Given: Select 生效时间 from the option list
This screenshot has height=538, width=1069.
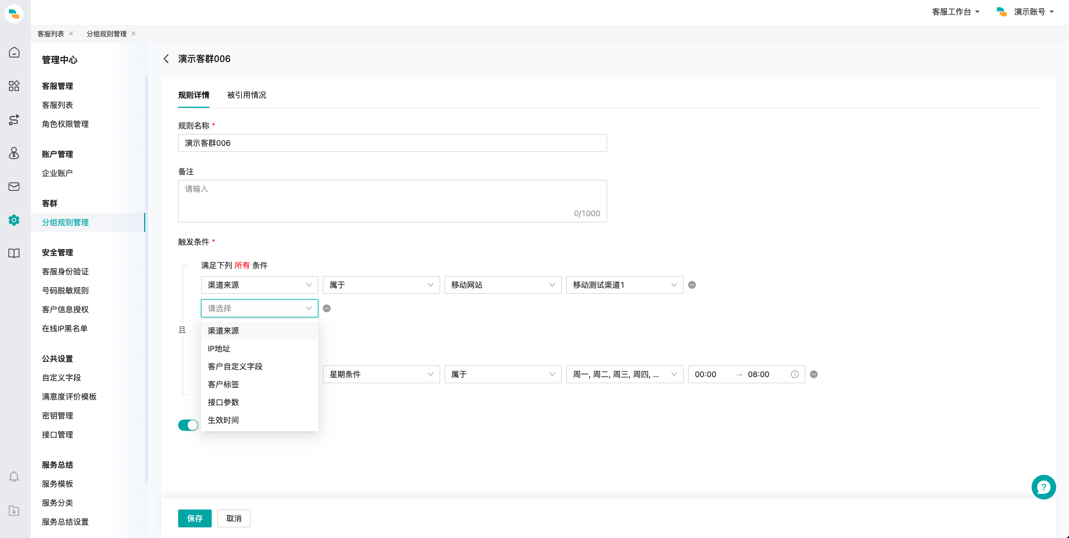Looking at the screenshot, I should tap(260, 420).
